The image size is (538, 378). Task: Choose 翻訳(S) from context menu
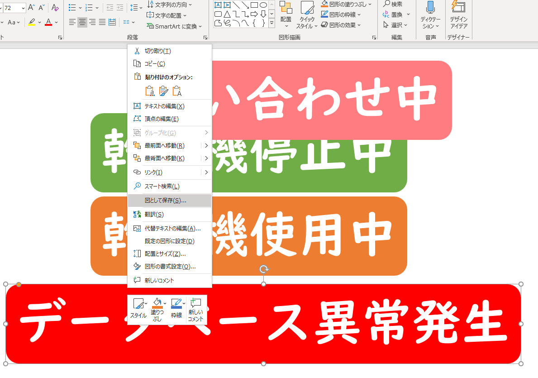[170, 215]
